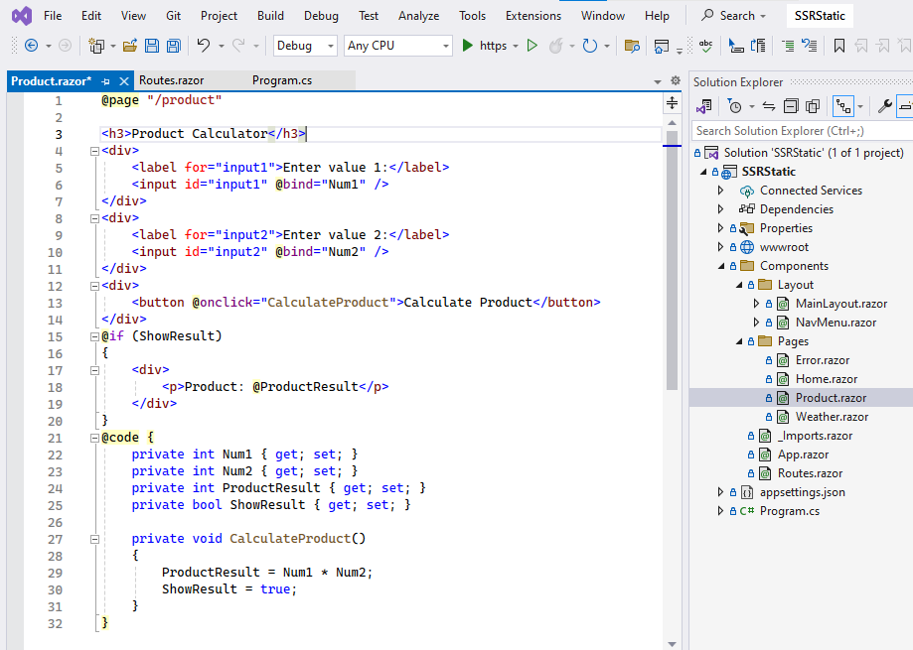Click the editor scroll down arrow
Image resolution: width=913 pixels, height=650 pixels.
[672, 644]
